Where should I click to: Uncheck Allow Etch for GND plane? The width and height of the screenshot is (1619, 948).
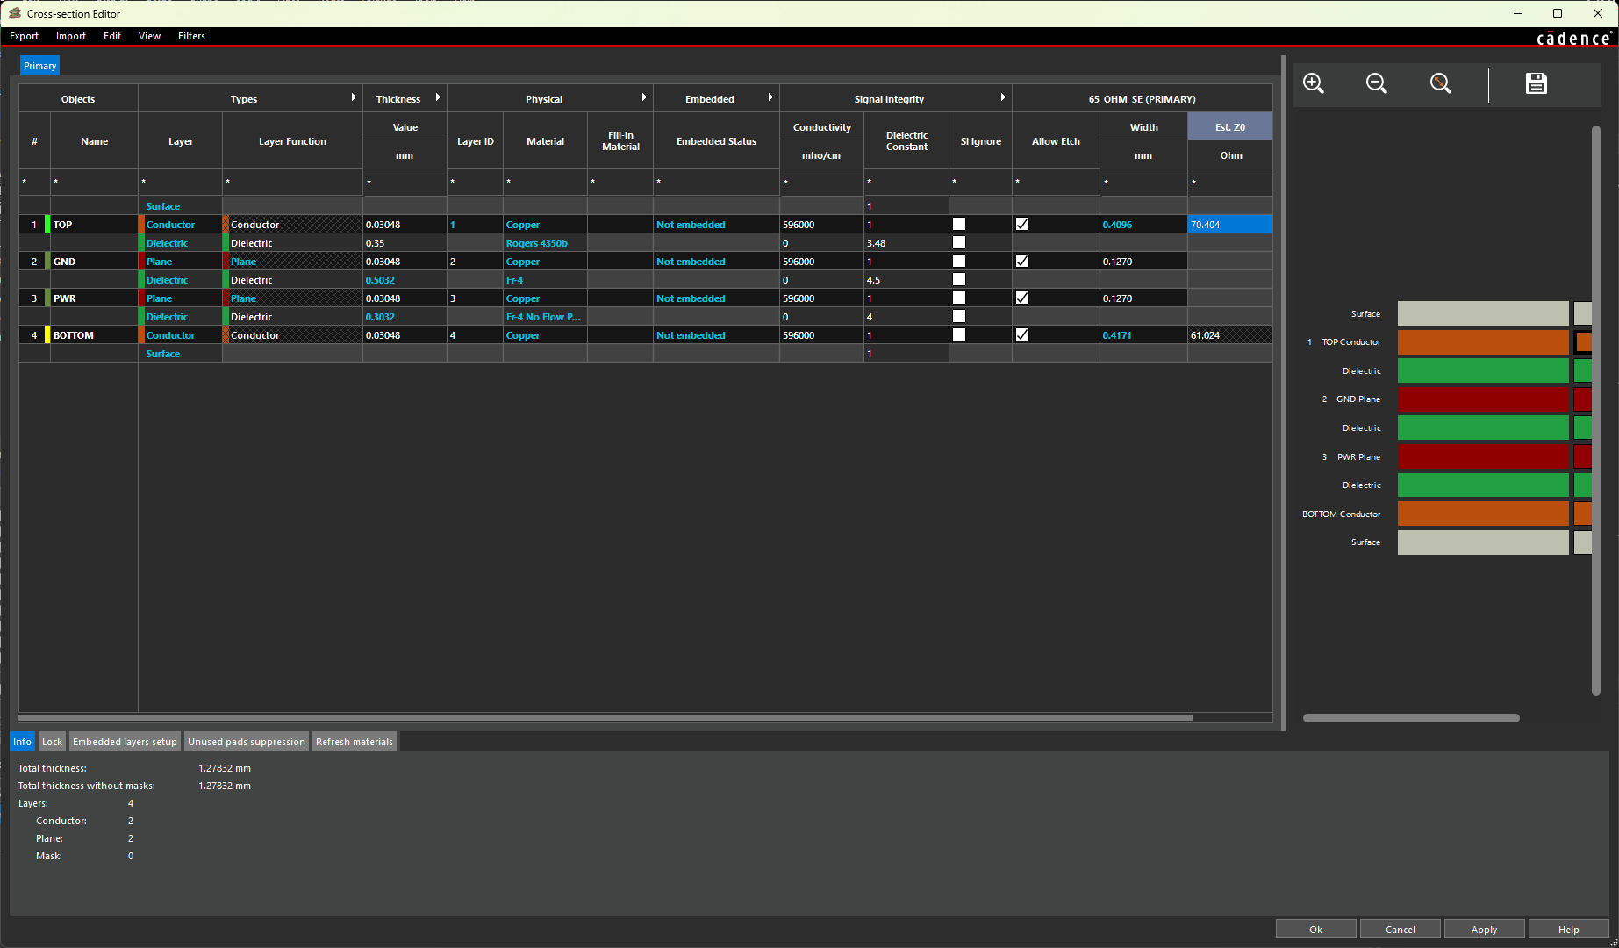1022,262
